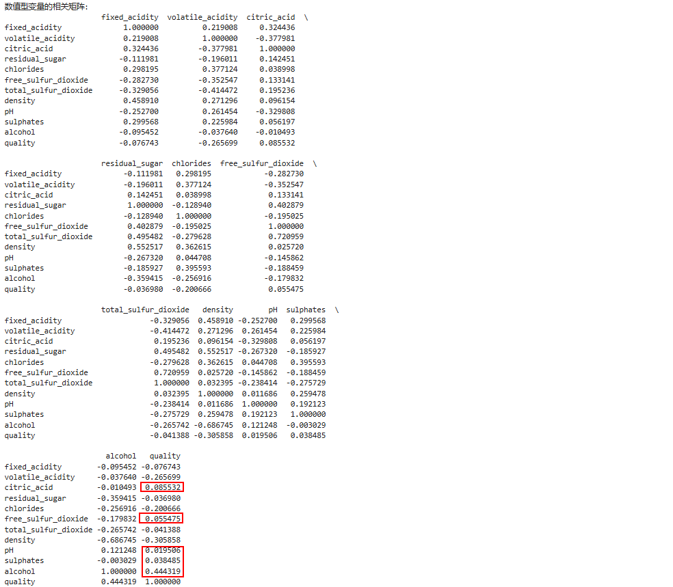Viewport: 673px width, 587px height.
Task: Select 0.444319 in quality row of alcohol column
Action: [119, 582]
